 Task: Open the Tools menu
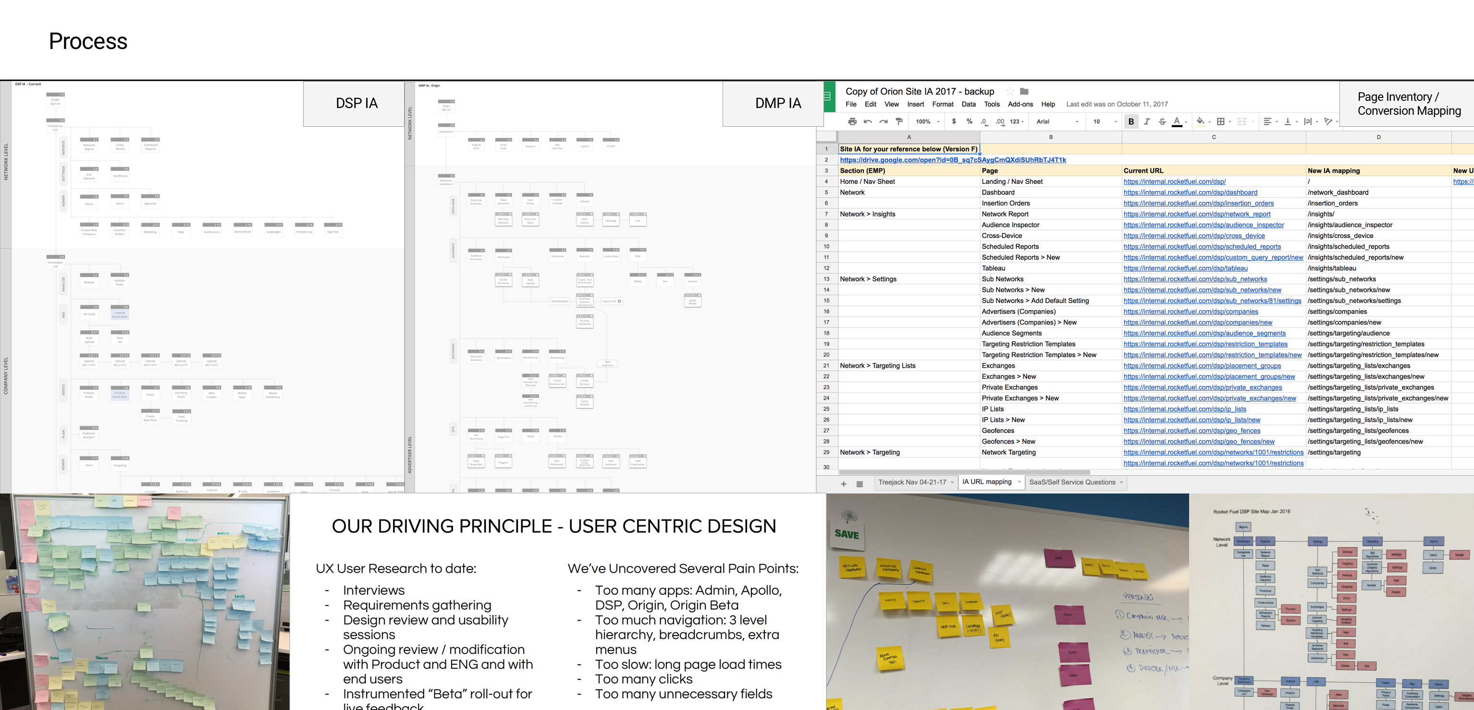pos(992,104)
